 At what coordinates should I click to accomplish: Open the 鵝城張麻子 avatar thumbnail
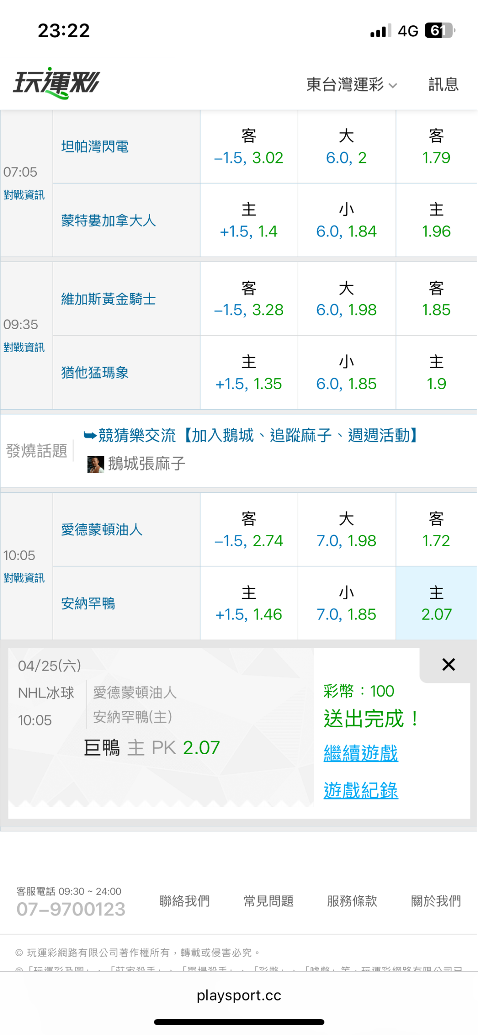point(96,464)
